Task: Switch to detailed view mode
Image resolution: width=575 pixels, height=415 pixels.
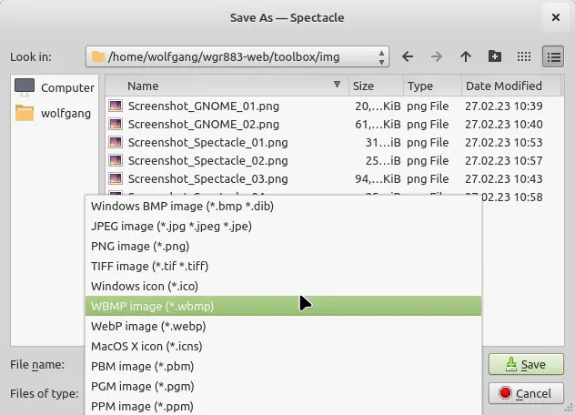Action: click(553, 56)
